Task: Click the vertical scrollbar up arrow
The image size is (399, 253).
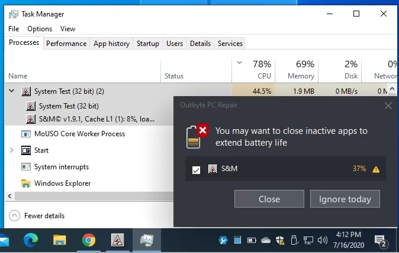Action: 392,88
